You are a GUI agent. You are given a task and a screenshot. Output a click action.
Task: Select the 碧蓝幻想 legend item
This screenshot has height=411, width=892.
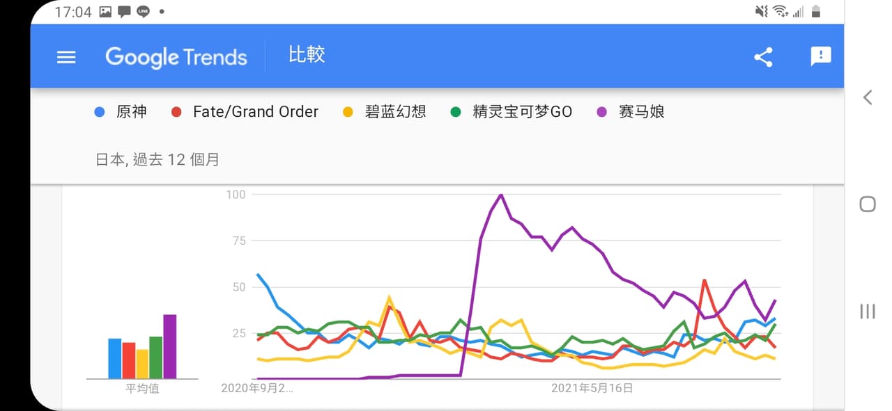(x=384, y=111)
